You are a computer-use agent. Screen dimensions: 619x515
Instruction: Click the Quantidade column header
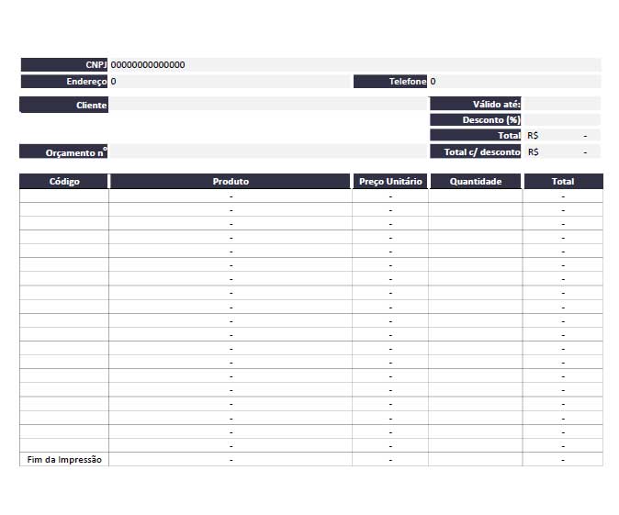click(x=476, y=182)
